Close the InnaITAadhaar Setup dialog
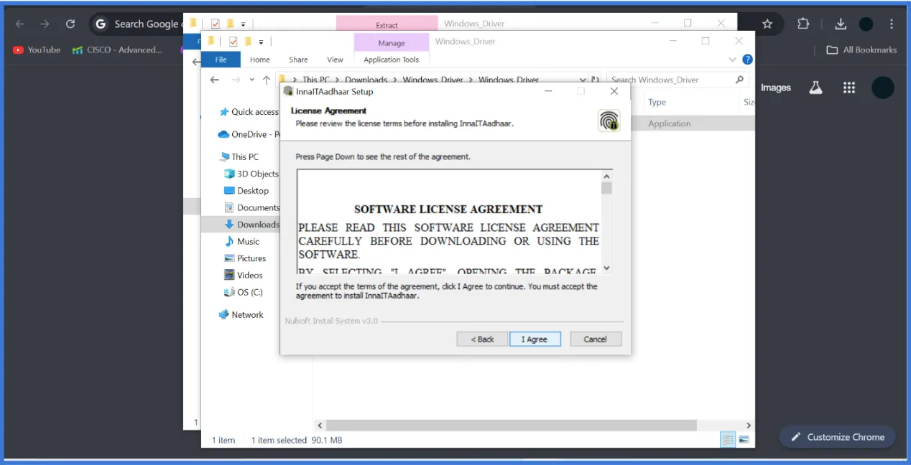This screenshot has height=465, width=911. tap(614, 91)
